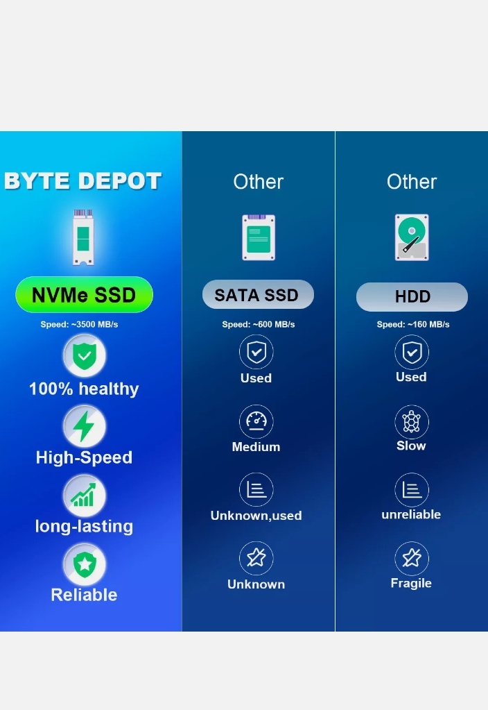Click the Medium label
Image resolution: width=488 pixels, height=710 pixels.
pyautogui.click(x=256, y=447)
